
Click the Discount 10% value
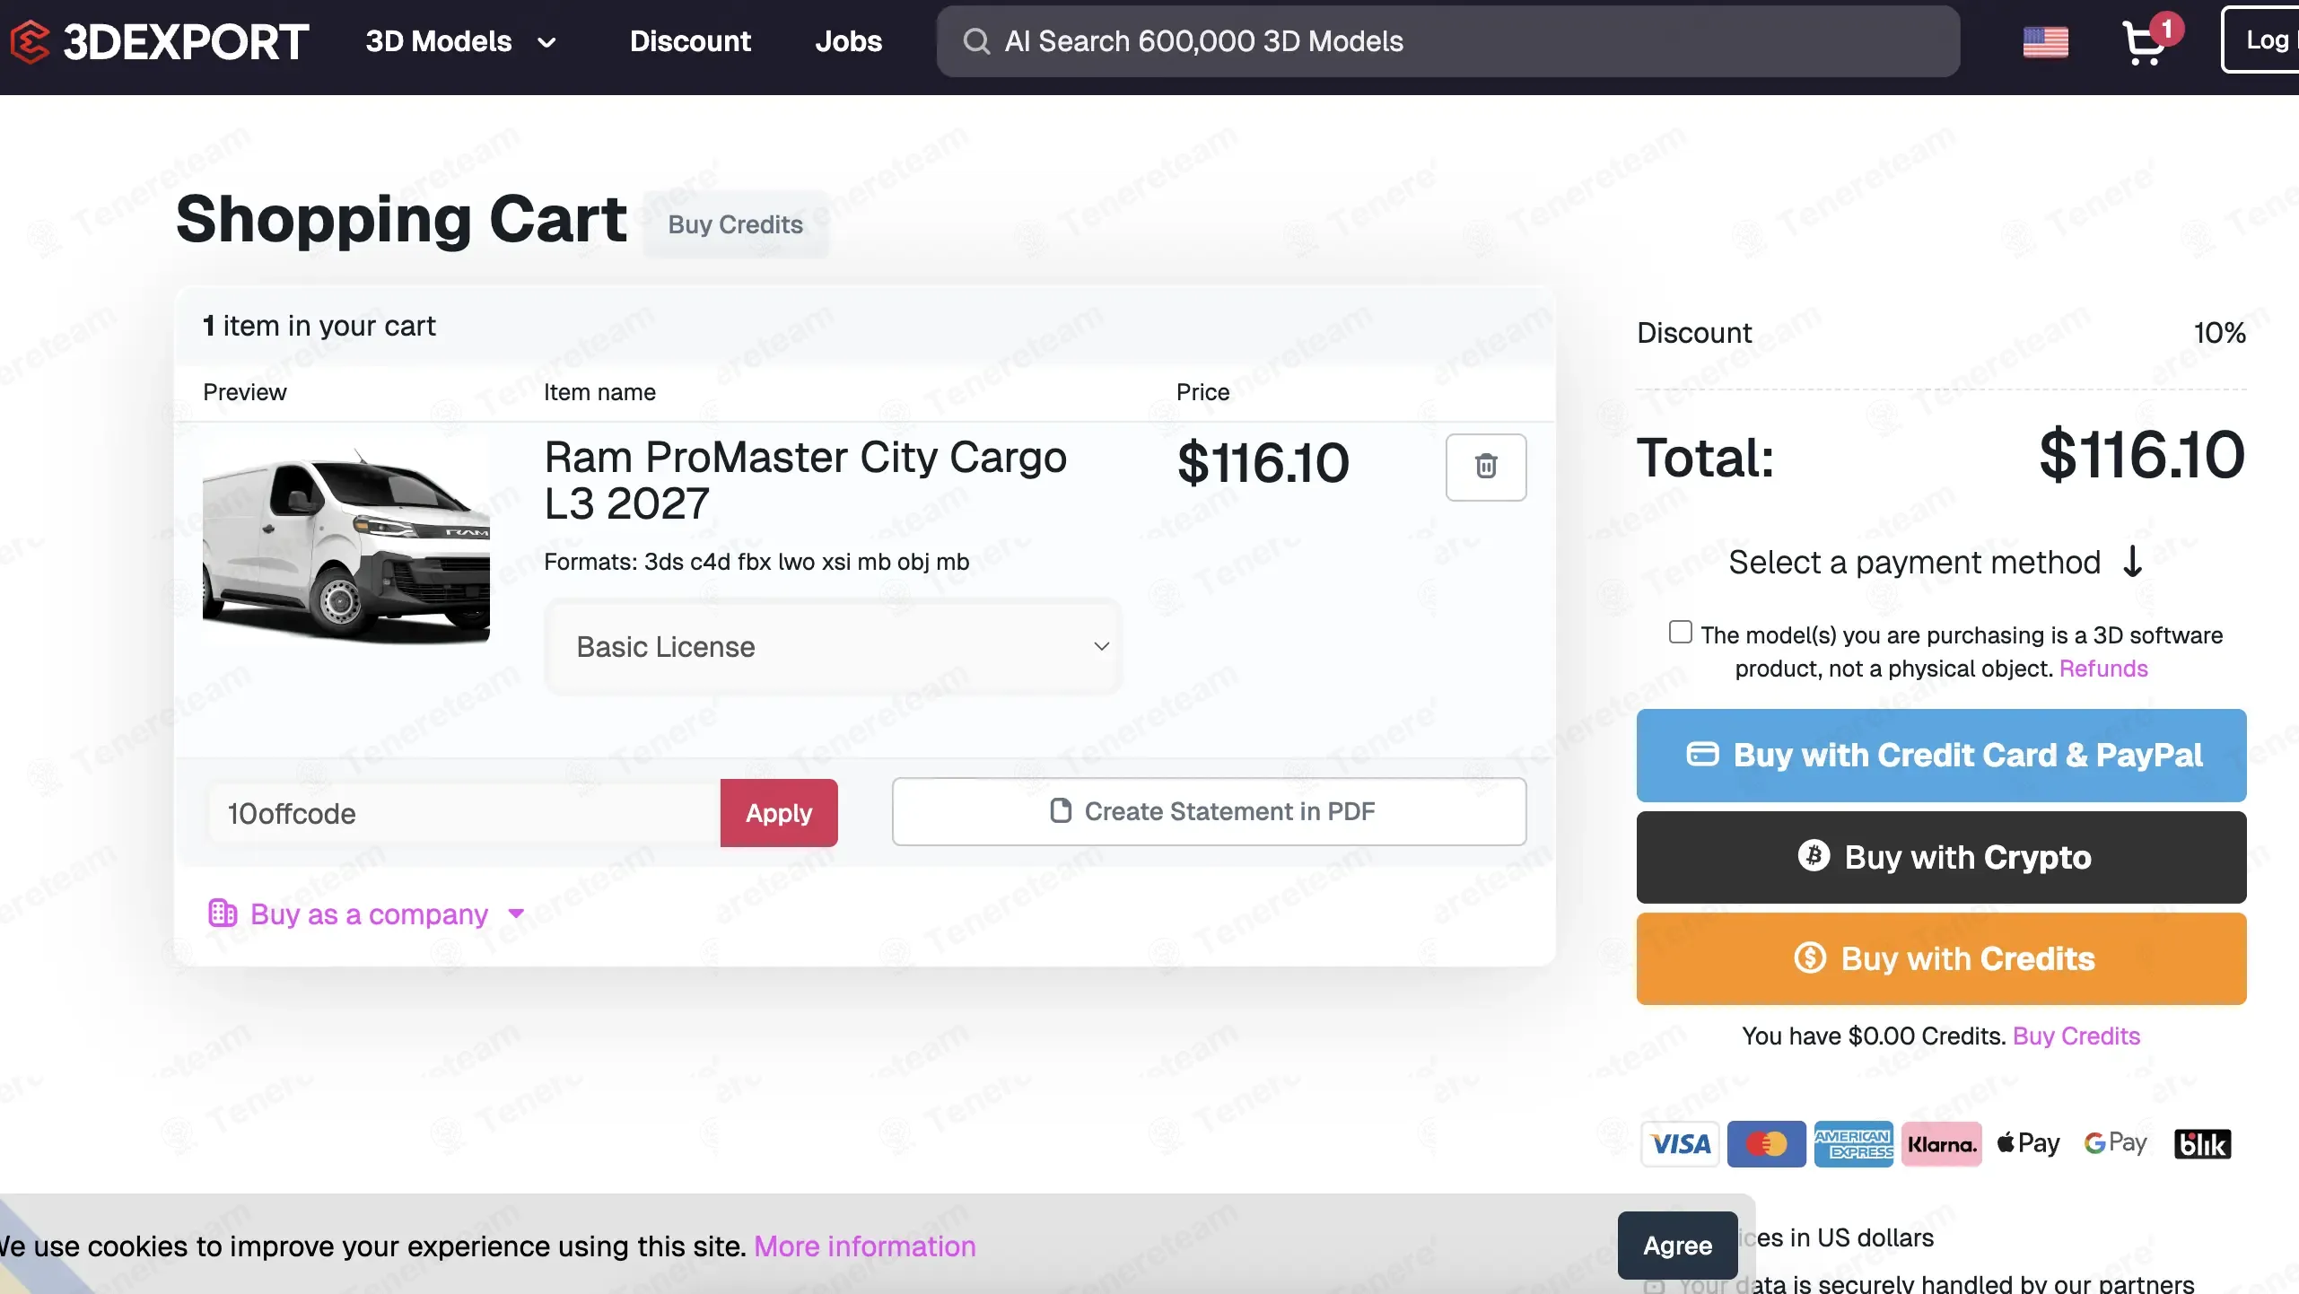click(2219, 333)
